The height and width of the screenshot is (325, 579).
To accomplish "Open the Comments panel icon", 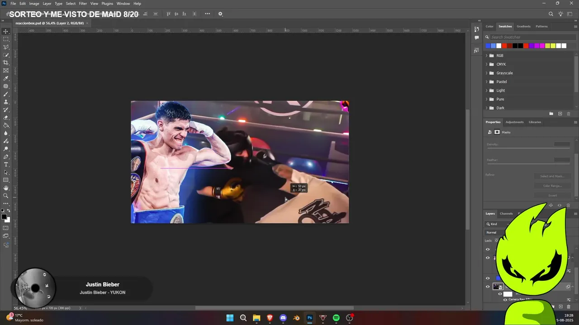I will [476, 38].
